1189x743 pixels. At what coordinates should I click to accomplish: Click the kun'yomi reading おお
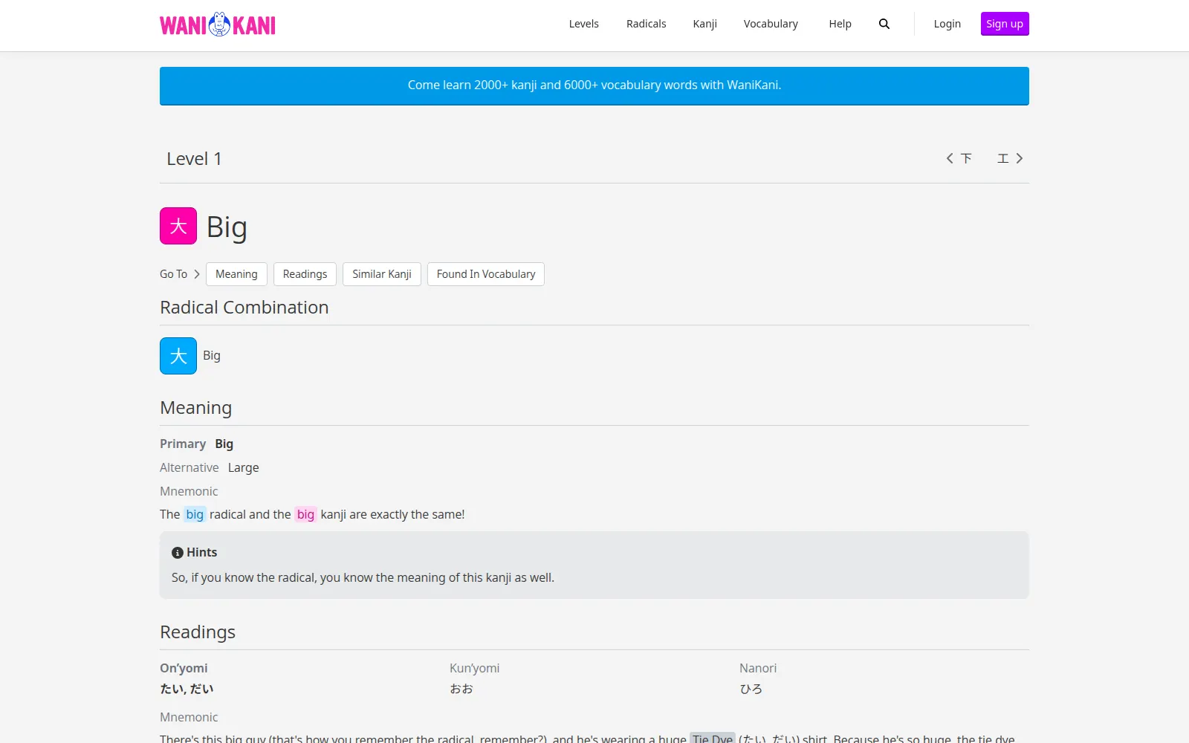[x=461, y=689]
